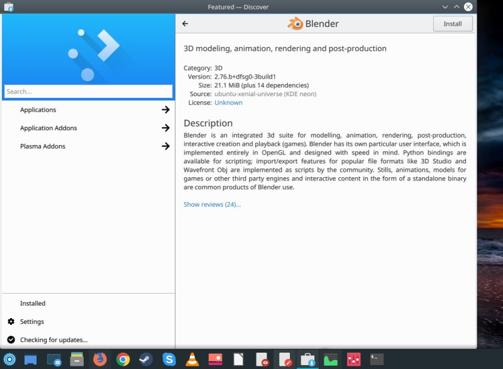This screenshot has height=369, width=503.
Task: Click the checkmark icon beside Checking for updates
Action: click(11, 340)
